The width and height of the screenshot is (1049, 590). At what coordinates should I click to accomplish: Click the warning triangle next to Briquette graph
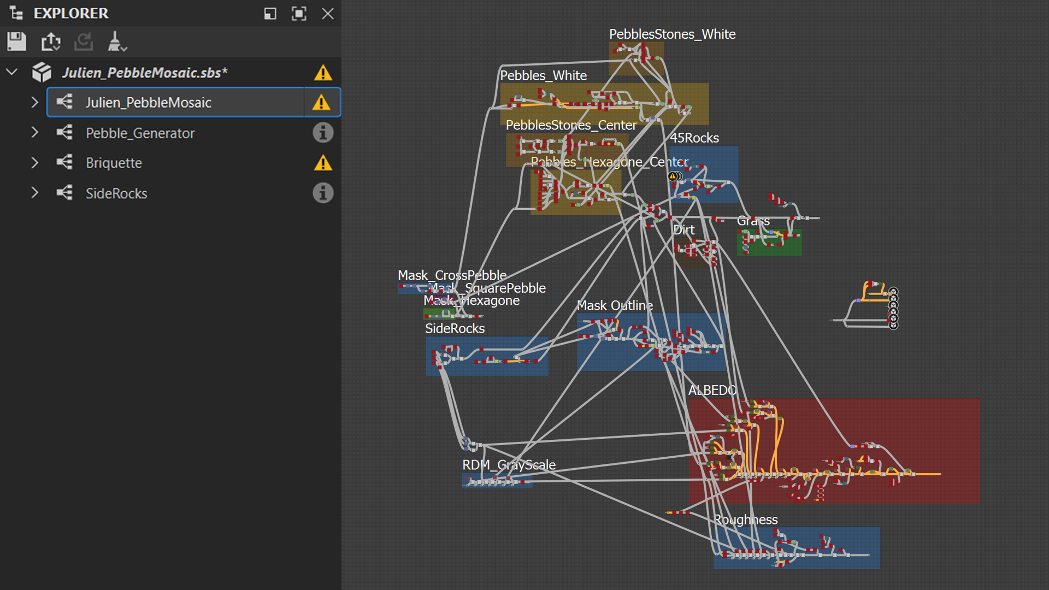[322, 162]
